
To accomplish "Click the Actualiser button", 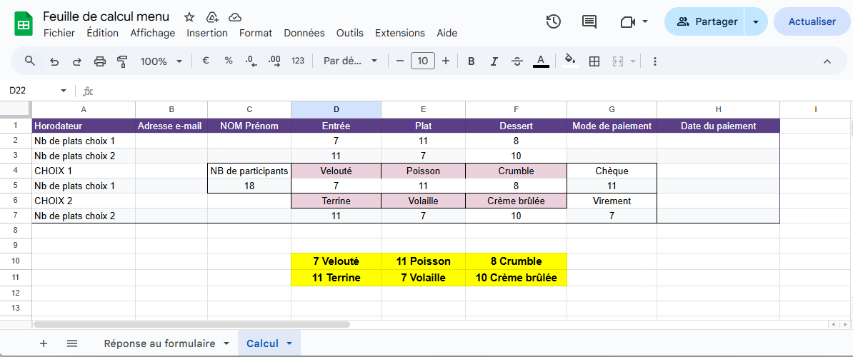I will tap(812, 21).
